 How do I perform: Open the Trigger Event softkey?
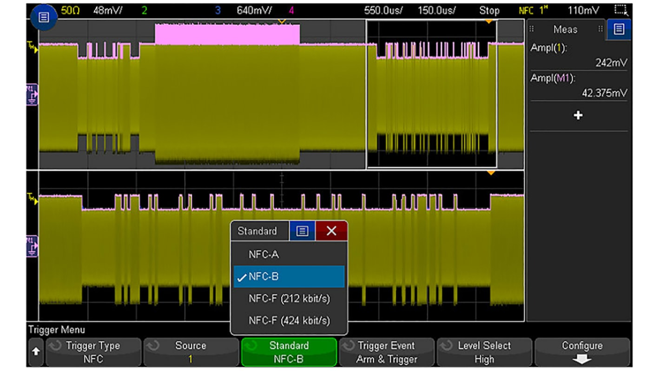pyautogui.click(x=387, y=352)
